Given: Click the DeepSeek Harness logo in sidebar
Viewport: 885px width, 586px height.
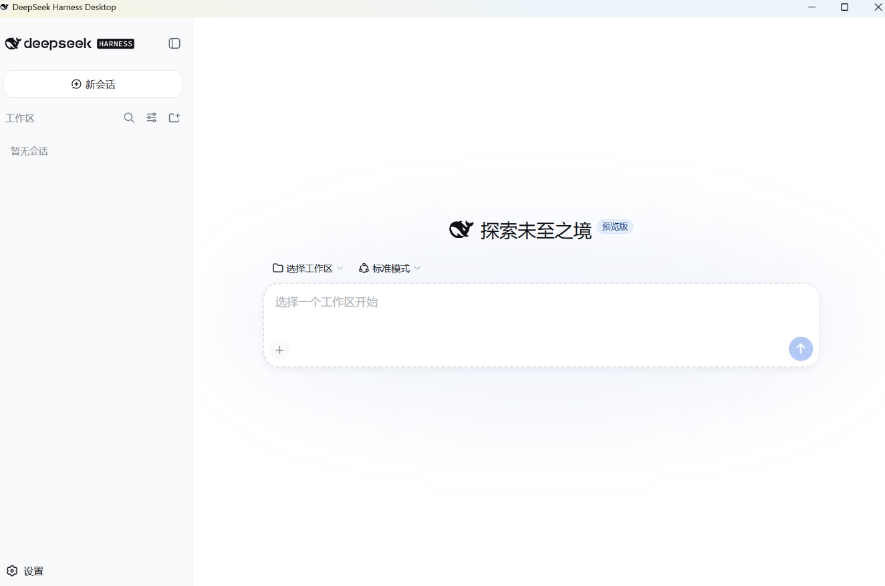Looking at the screenshot, I should click(x=70, y=43).
